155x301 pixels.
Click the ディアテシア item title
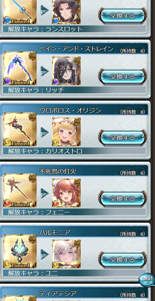pos(58,293)
